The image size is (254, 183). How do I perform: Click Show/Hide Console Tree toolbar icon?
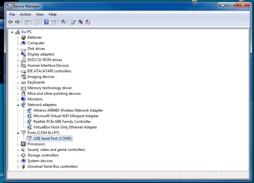[27, 22]
